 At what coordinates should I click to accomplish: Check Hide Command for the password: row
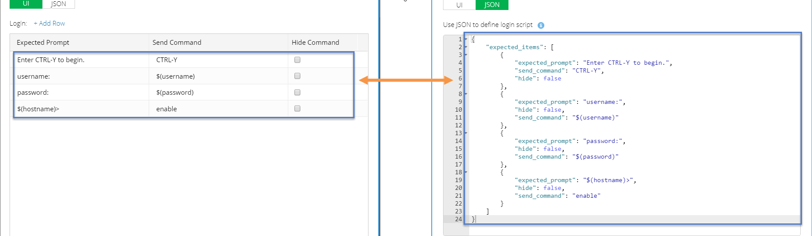(297, 93)
